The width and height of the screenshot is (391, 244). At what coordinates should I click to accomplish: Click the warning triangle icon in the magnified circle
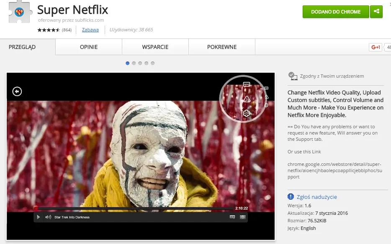(x=247, y=99)
